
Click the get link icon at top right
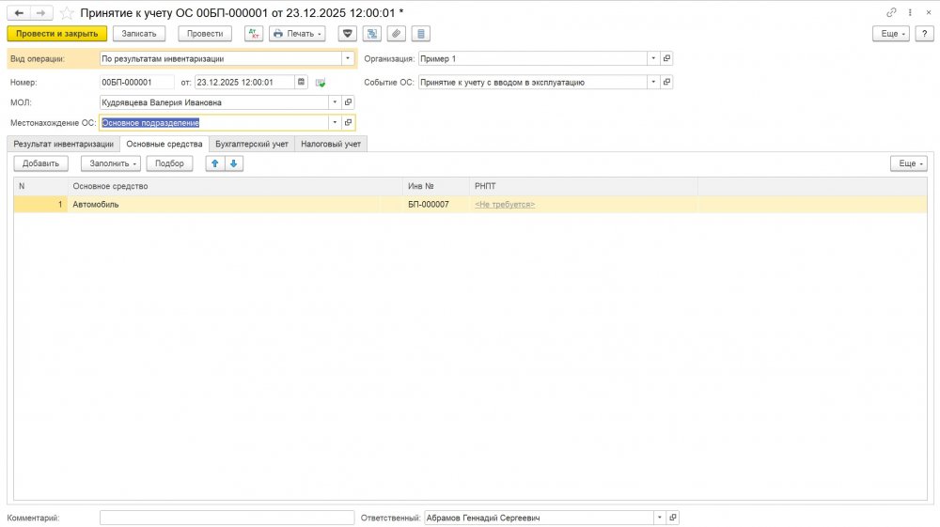tap(891, 13)
